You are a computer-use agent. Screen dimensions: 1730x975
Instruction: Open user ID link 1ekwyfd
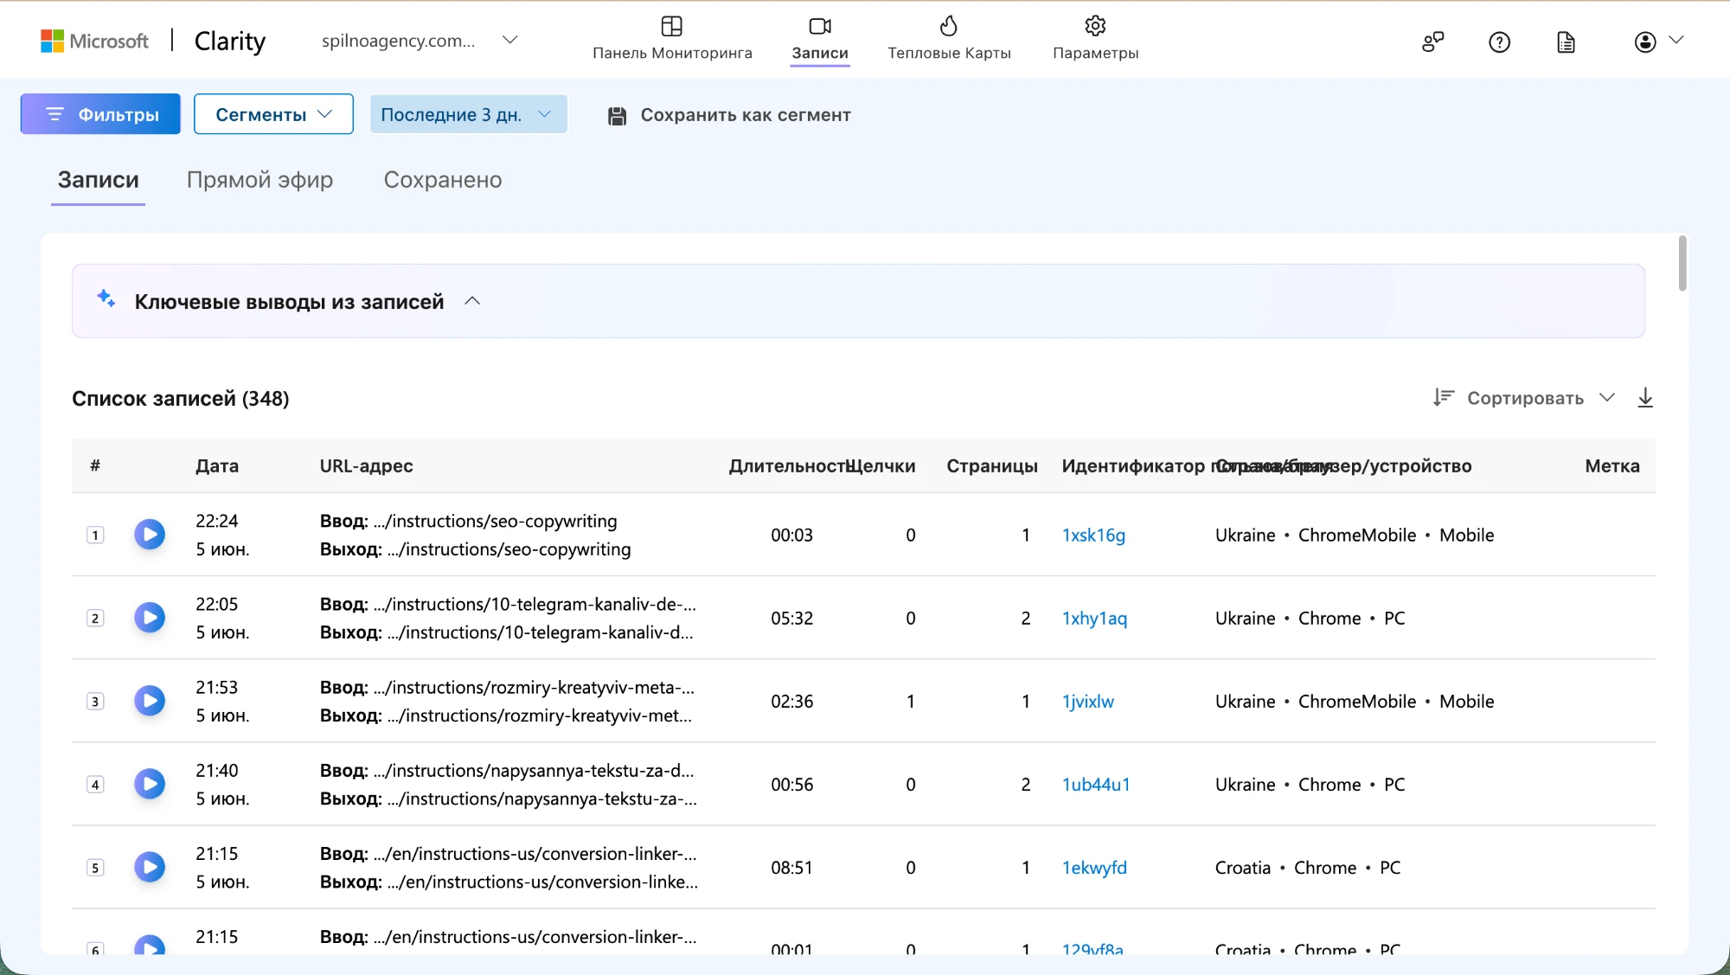click(1094, 867)
